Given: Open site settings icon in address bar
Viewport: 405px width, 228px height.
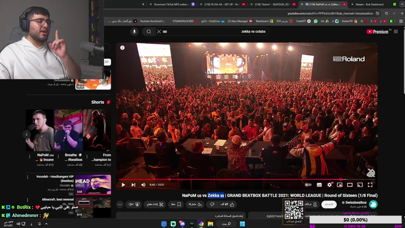Looking at the screenshot, I should pos(377,14).
